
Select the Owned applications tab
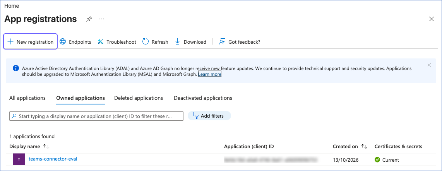81,98
